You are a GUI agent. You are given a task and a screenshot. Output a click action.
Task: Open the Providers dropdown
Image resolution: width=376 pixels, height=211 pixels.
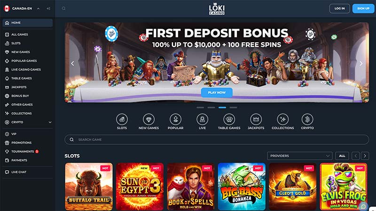click(x=300, y=156)
